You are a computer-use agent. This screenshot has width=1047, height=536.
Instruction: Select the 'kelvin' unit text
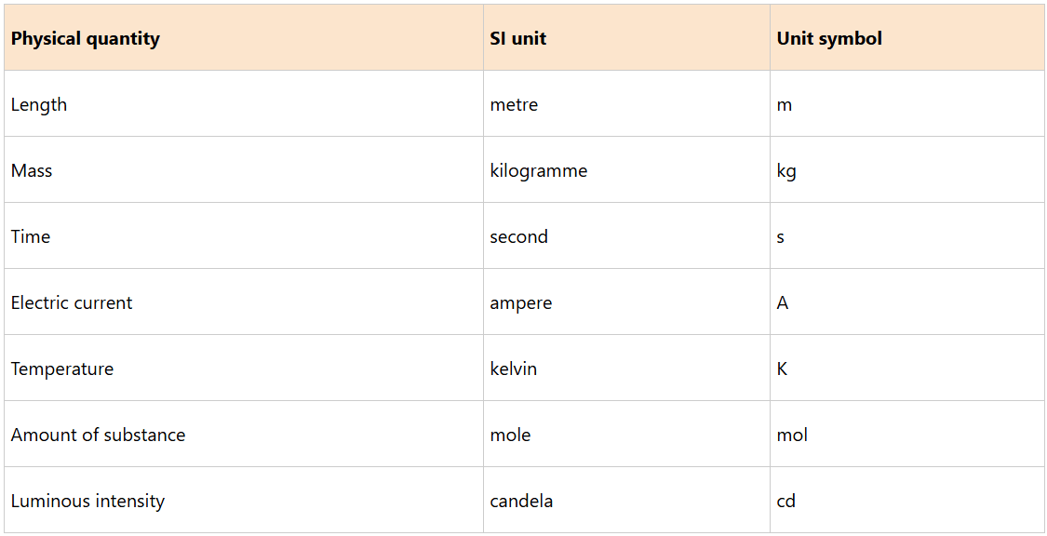tap(514, 369)
